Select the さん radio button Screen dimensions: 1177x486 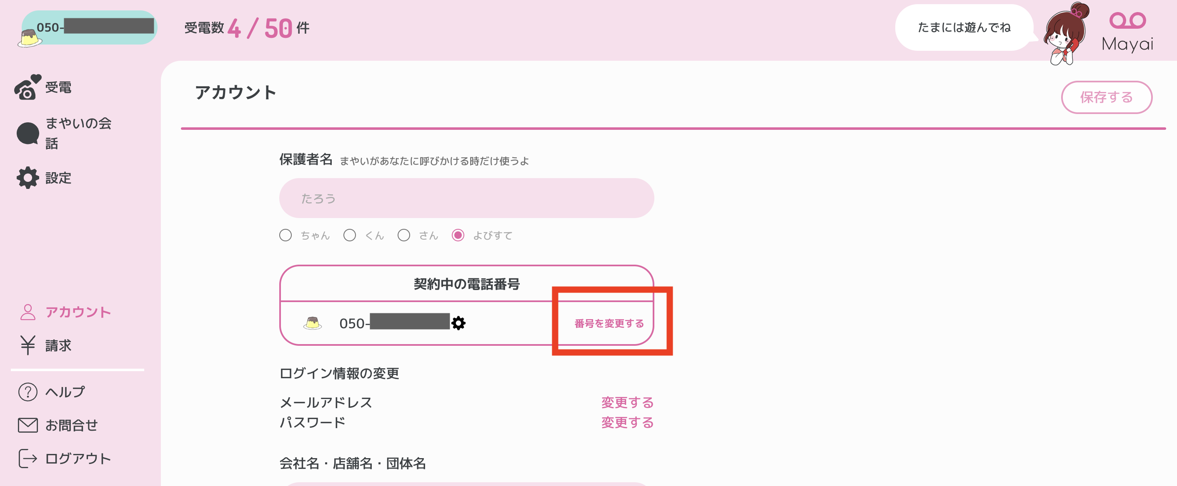tap(403, 236)
